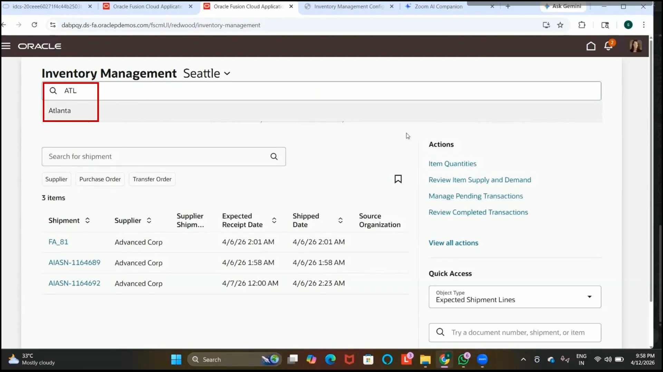The width and height of the screenshot is (663, 372).
Task: Open the Item Quantities action
Action: pos(452,164)
